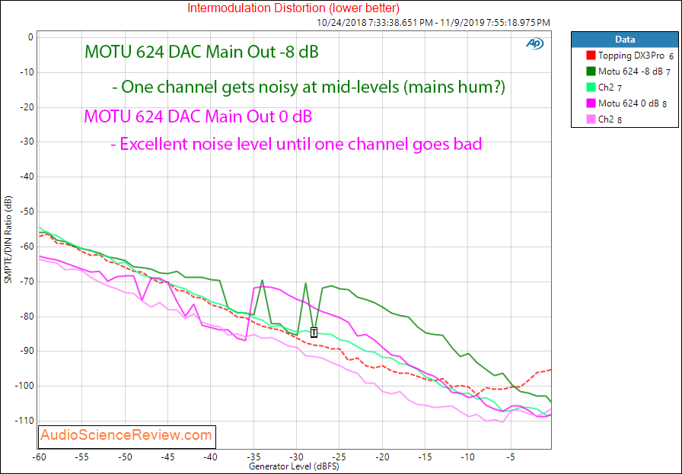The image size is (682, 474).
Task: Click the -50 tick on the SMPTE/DIN Ratio axis
Action: (27, 212)
